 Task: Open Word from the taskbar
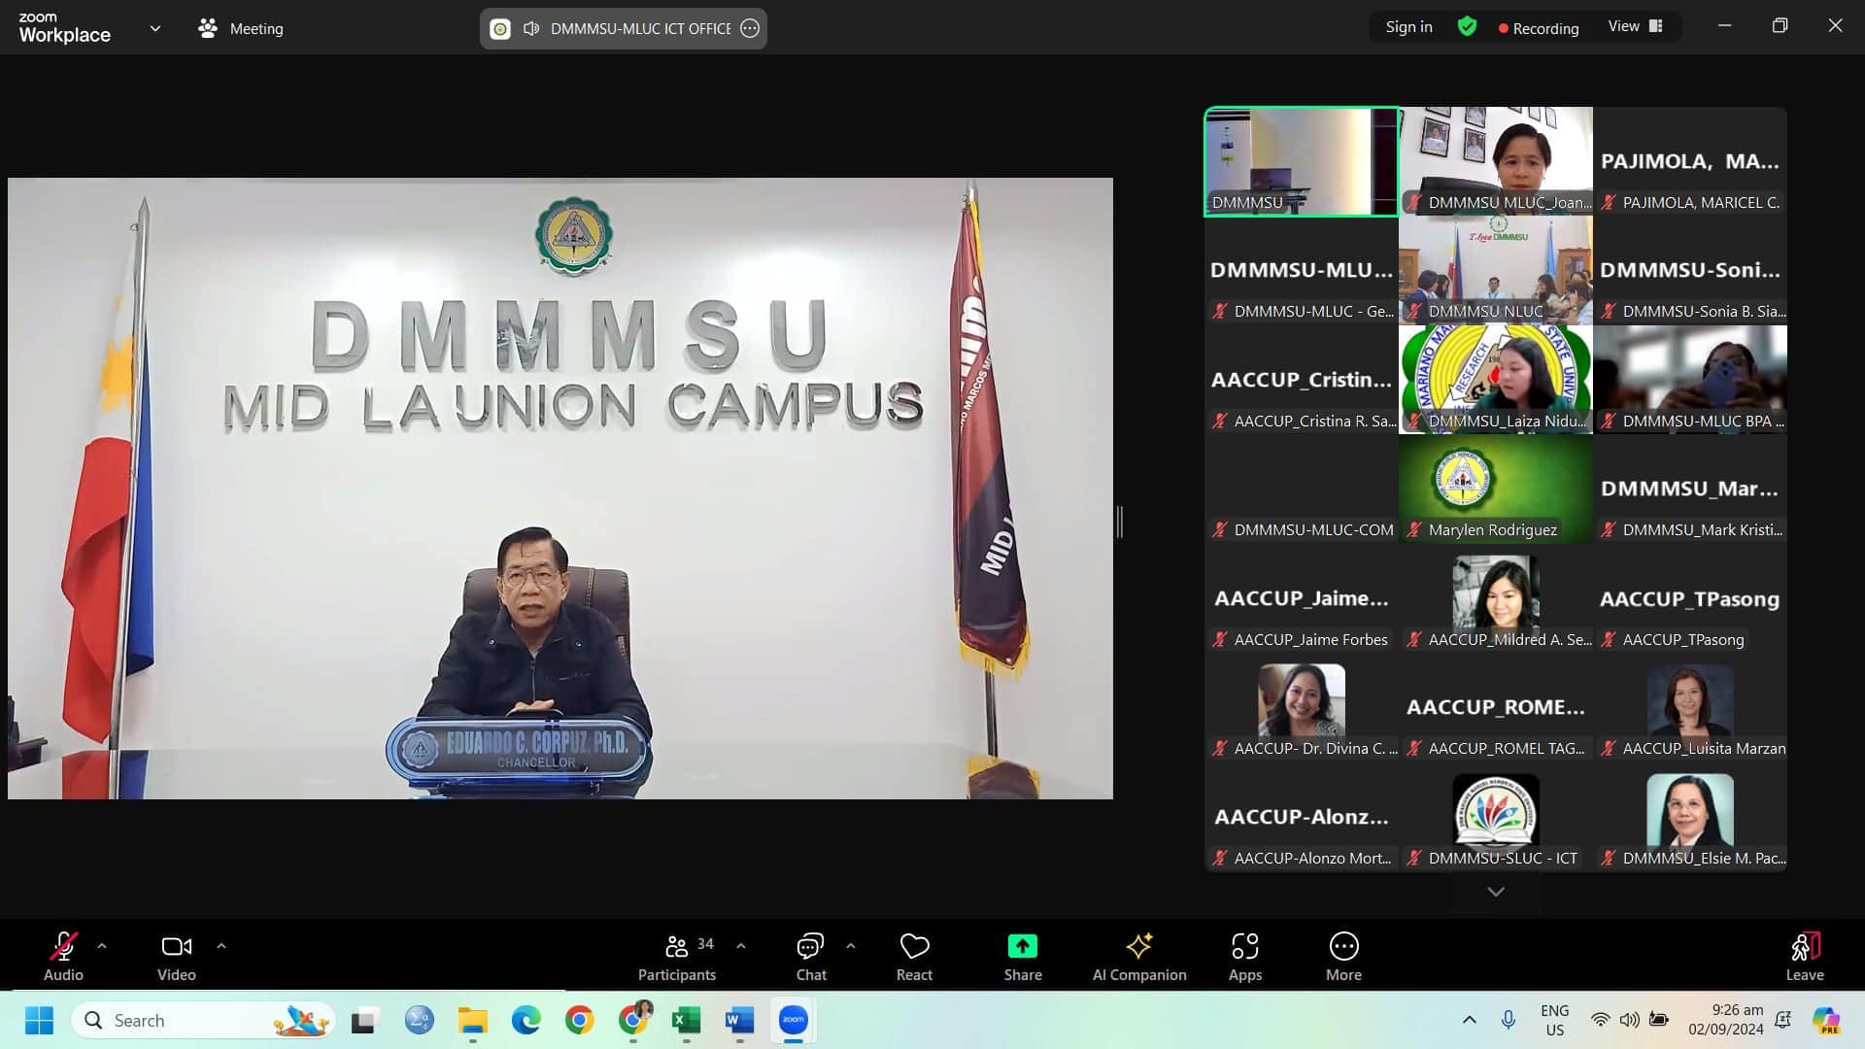tap(739, 1021)
